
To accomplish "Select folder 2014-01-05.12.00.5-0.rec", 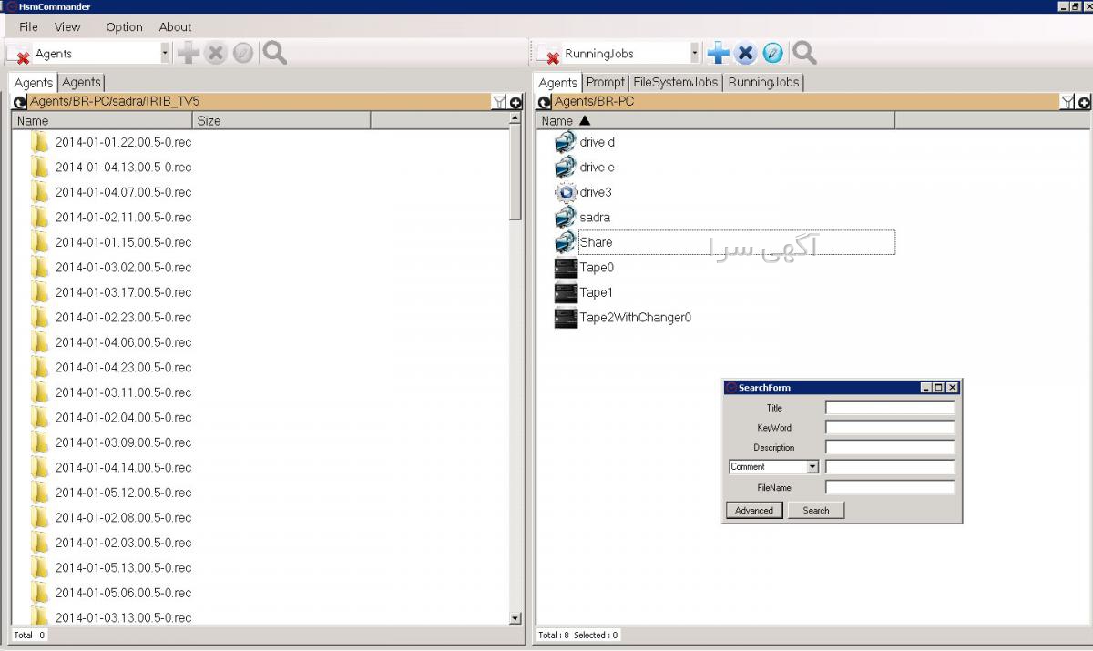I will [x=123, y=493].
